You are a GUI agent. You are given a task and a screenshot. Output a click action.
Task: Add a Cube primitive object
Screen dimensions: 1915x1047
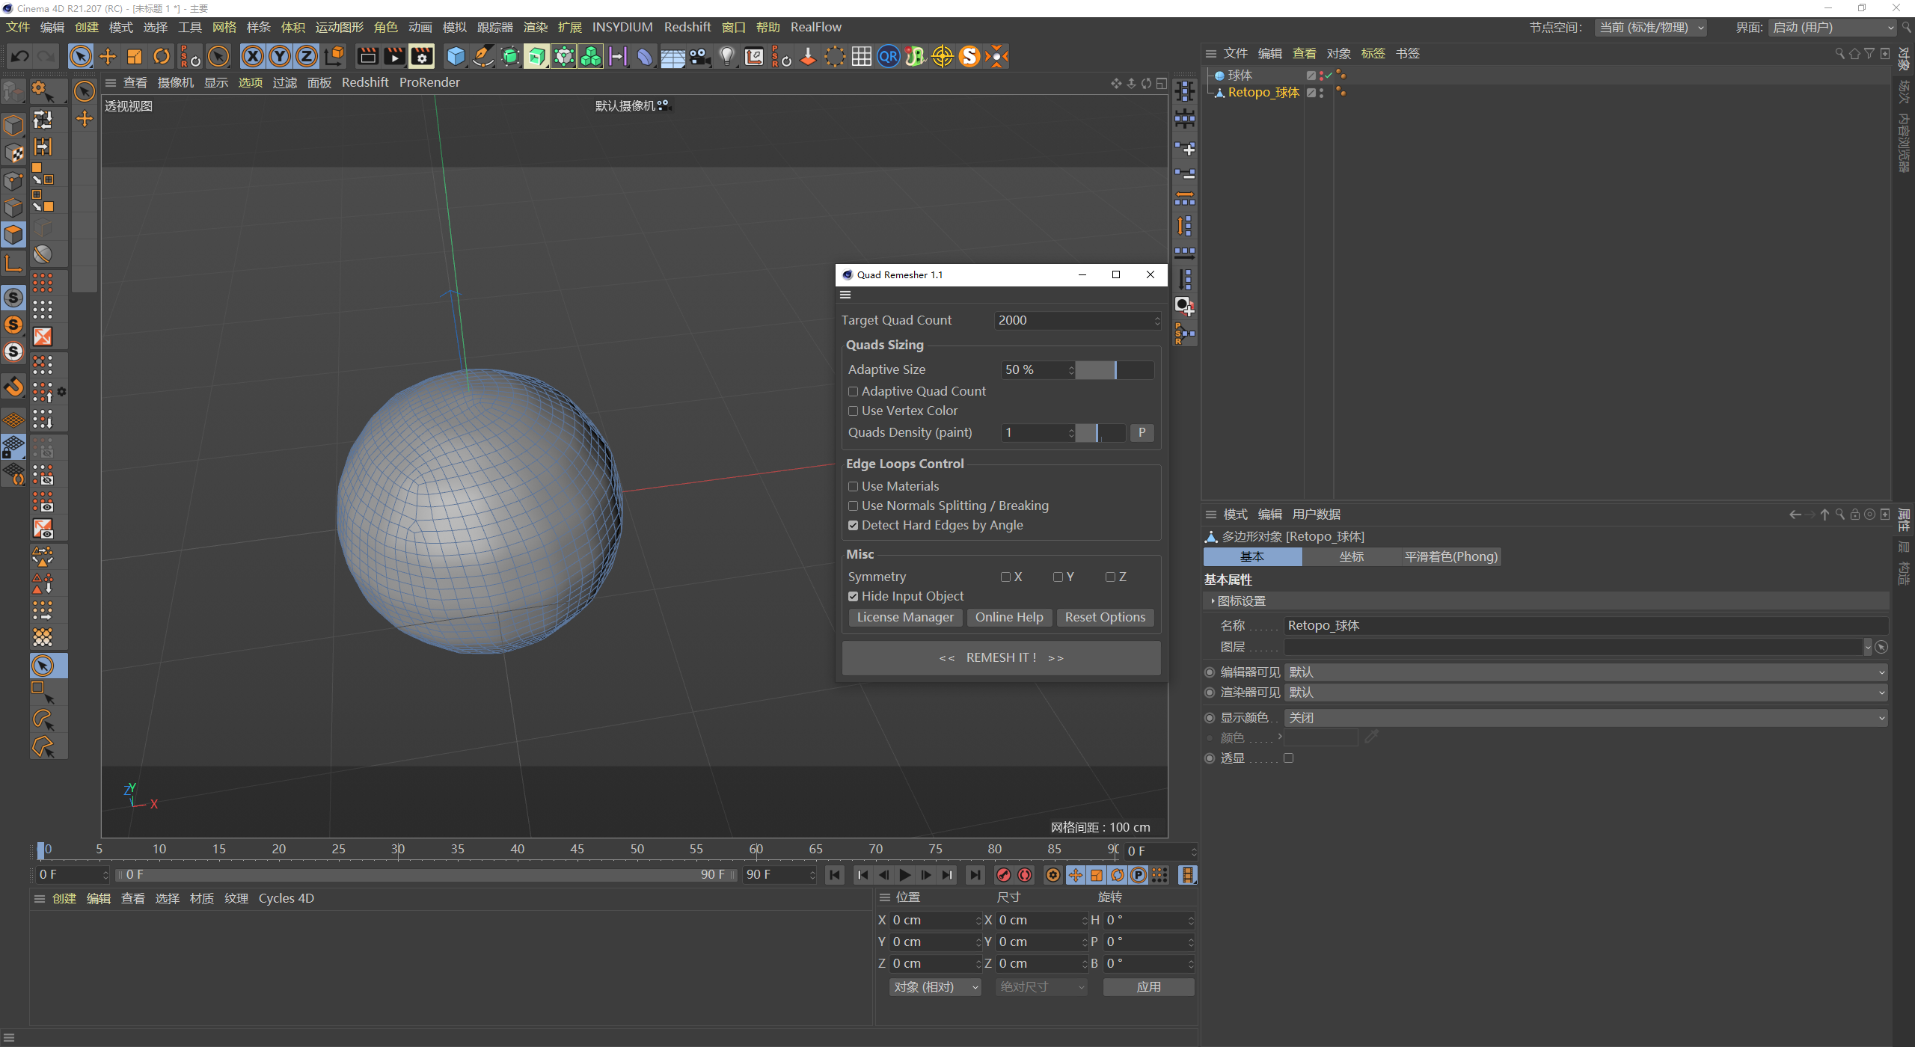coord(456,56)
